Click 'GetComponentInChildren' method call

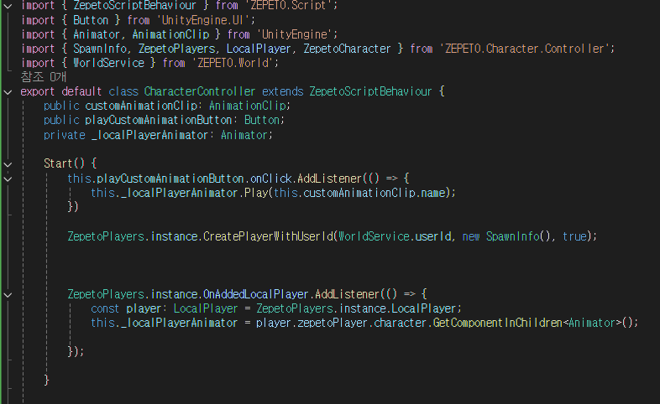498,323
